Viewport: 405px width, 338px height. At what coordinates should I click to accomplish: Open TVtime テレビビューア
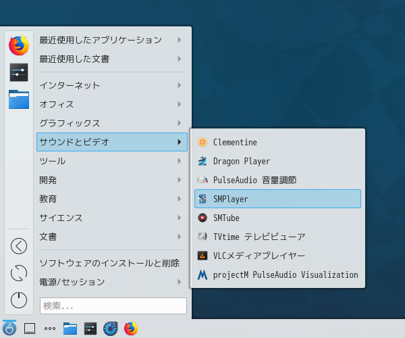(277, 237)
